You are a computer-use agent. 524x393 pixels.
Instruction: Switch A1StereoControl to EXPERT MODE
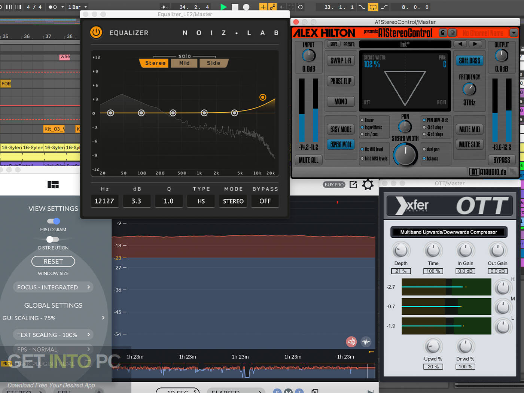pos(341,144)
